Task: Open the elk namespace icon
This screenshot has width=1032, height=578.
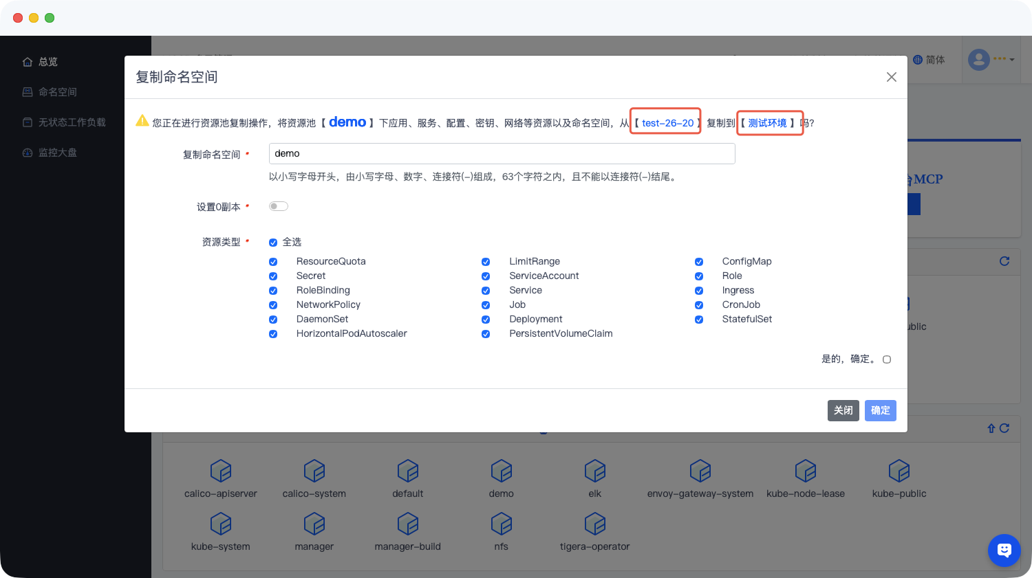Action: 594,471
